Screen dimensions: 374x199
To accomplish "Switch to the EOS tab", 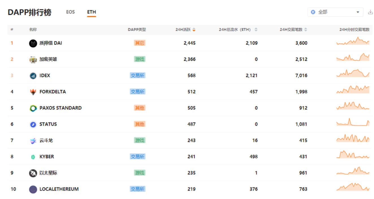I will pyautogui.click(x=70, y=12).
